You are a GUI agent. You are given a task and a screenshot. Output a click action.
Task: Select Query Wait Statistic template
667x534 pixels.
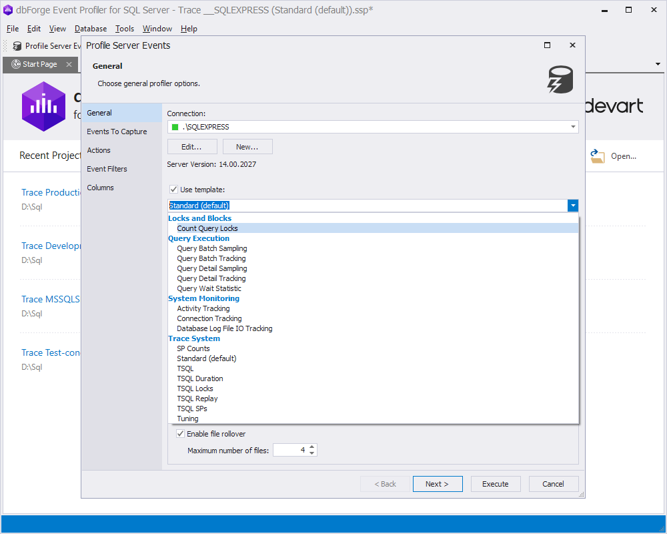374,288
